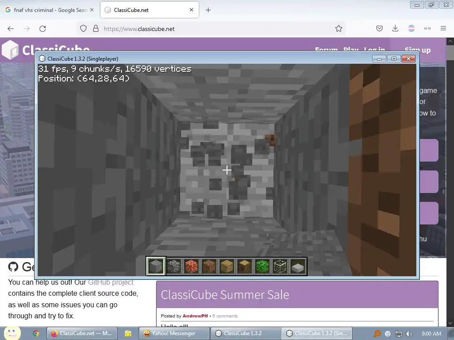Click the Sign up link
Image resolution: width=454 pixels, height=340 pixels.
[418, 50]
